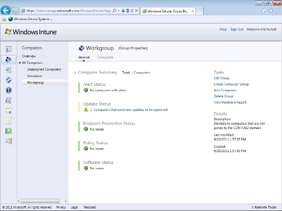Viewport: 282px width, 211px height.
Task: Open browser Favorites star icon
Action: coord(271,11)
